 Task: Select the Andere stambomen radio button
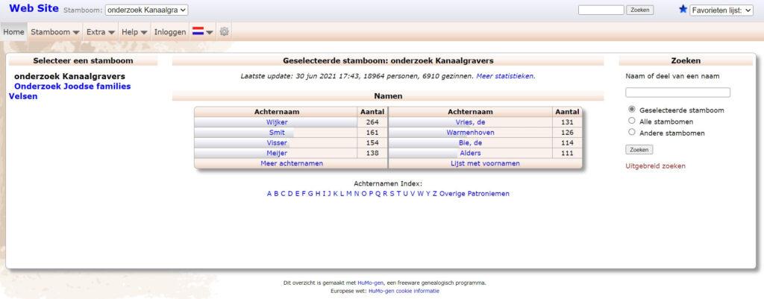click(632, 132)
